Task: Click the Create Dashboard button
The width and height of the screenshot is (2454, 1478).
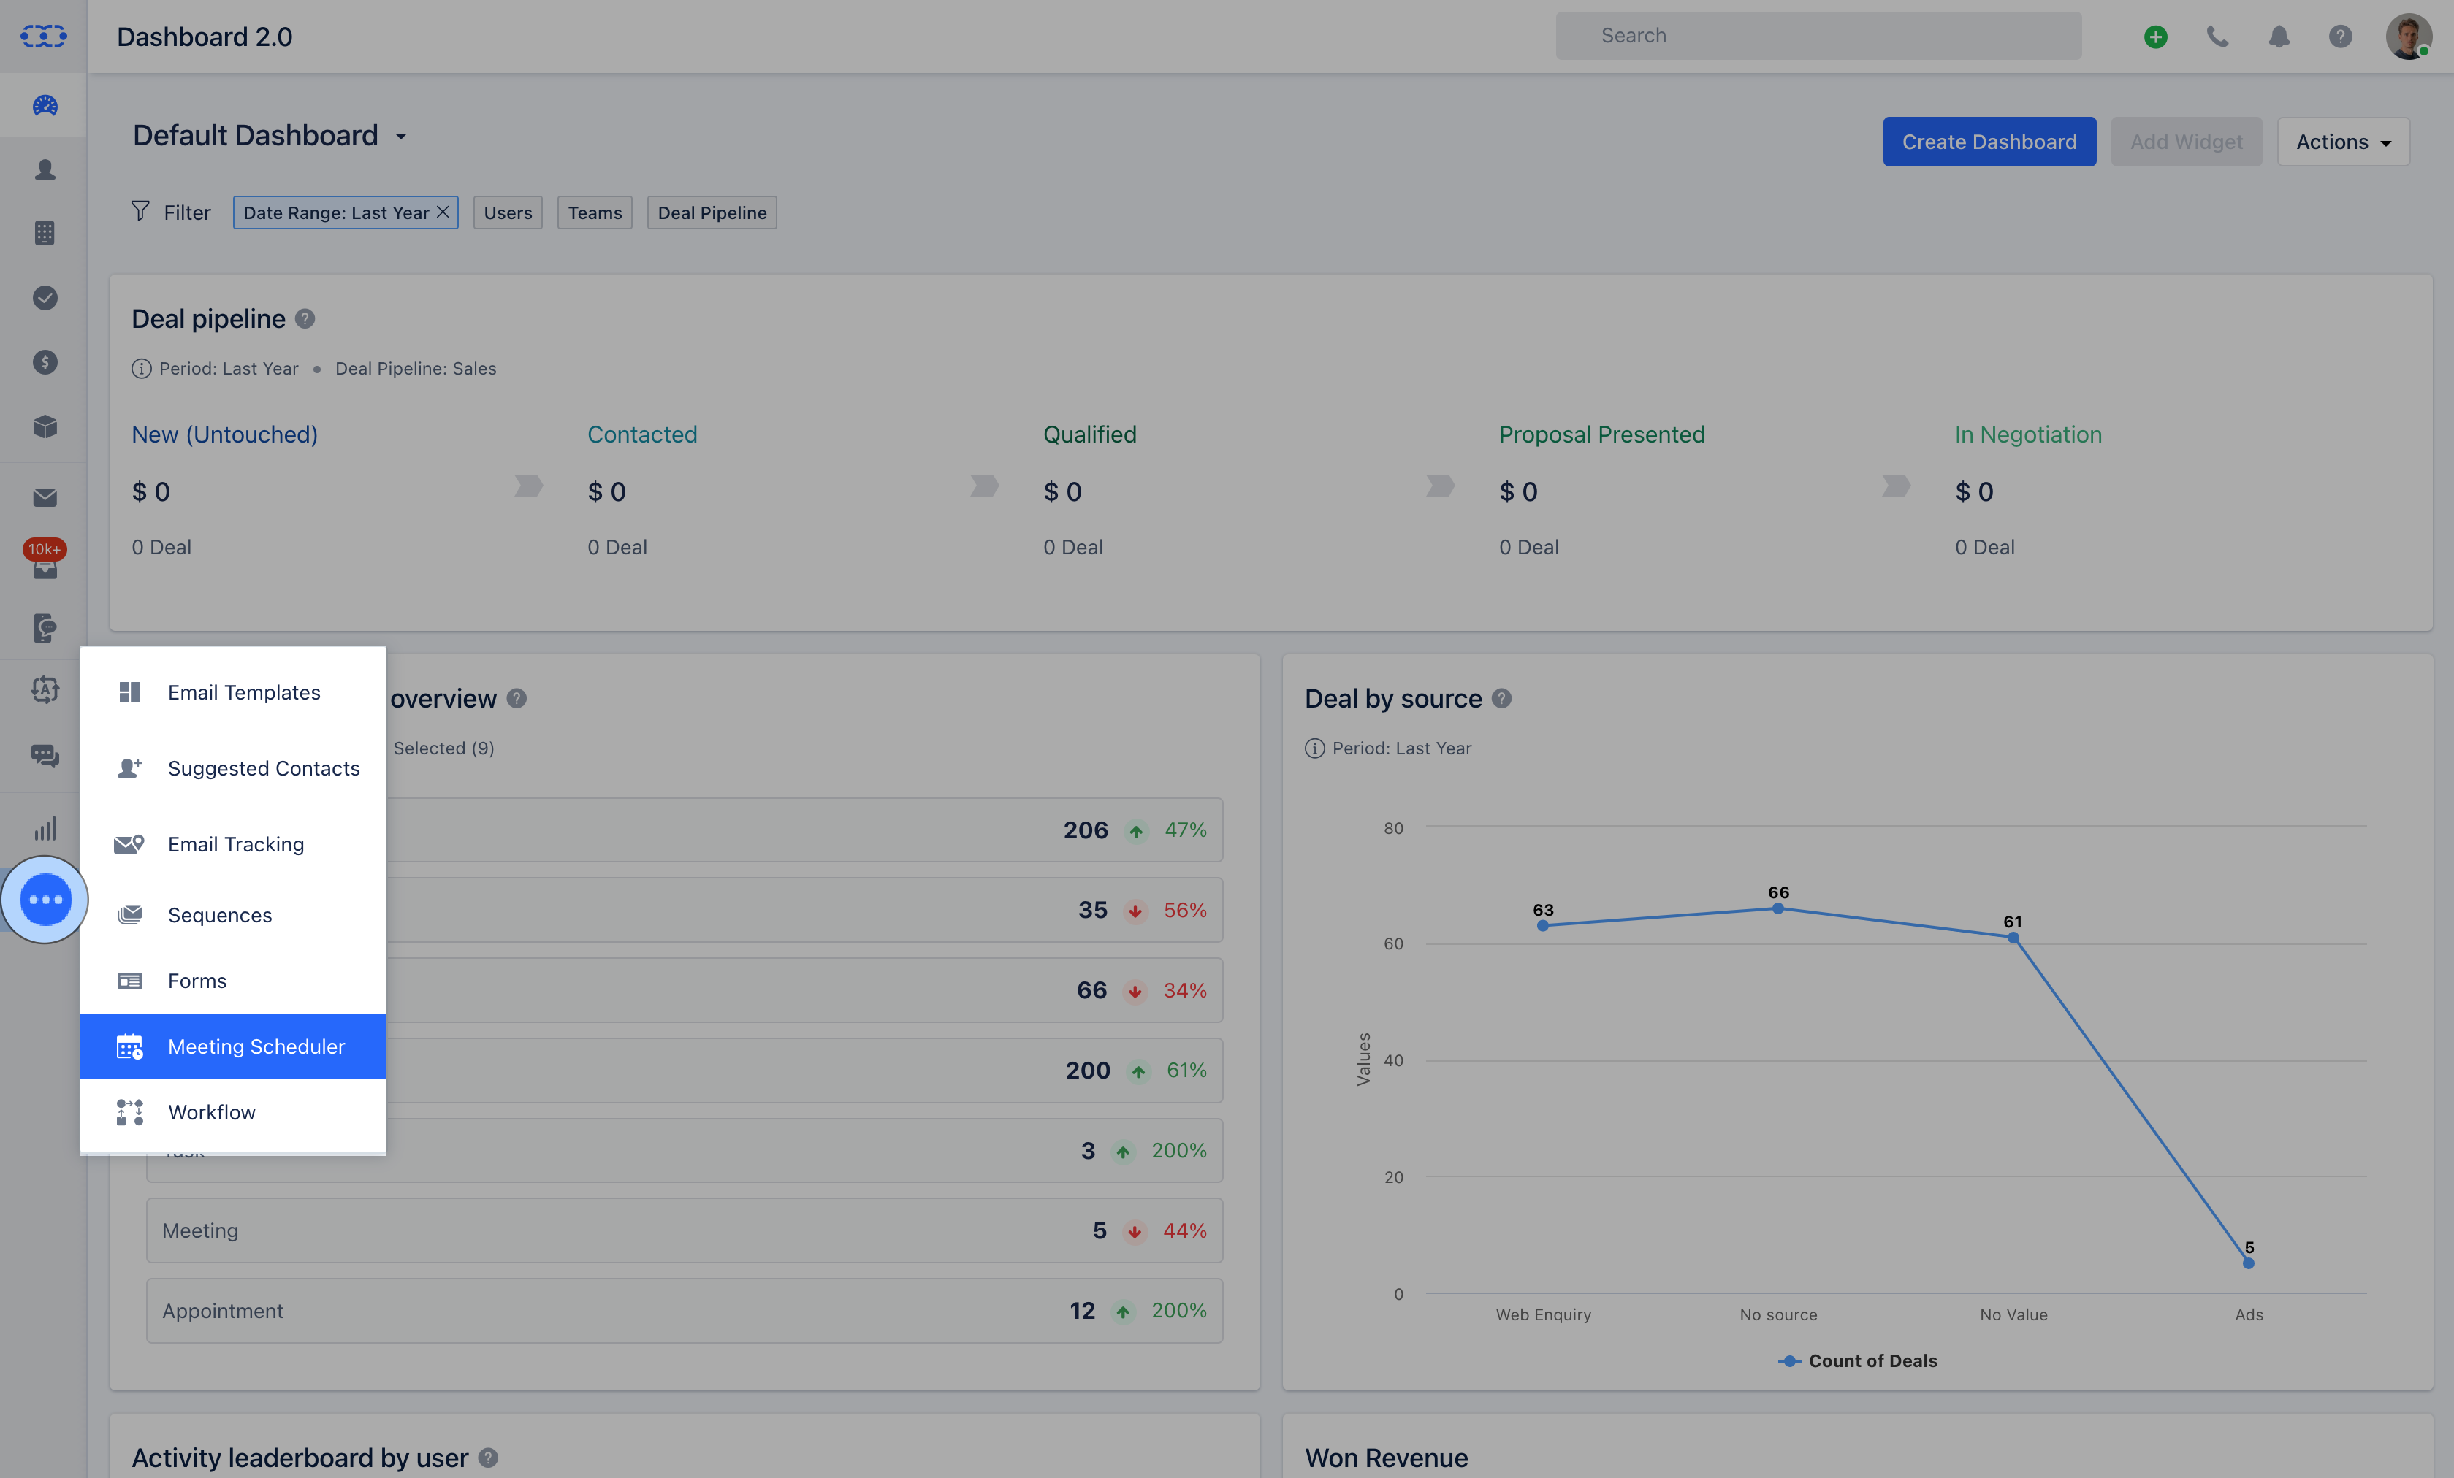Action: 1989,142
